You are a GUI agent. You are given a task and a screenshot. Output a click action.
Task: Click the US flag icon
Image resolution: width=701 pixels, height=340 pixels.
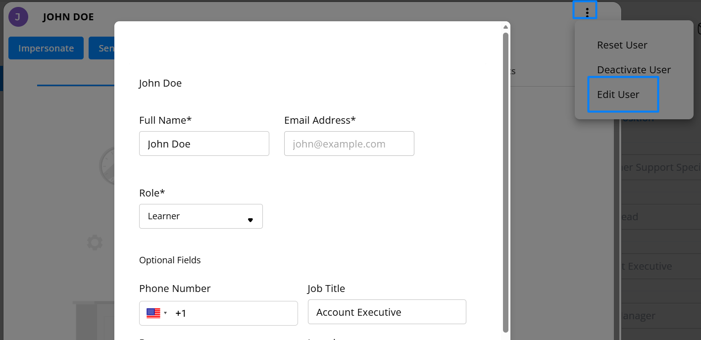click(153, 313)
